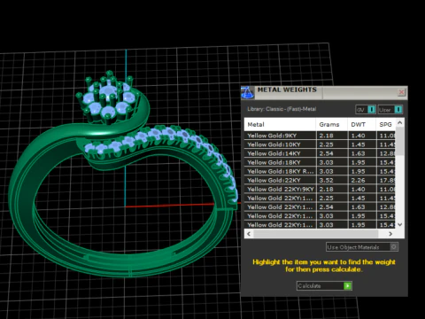This screenshot has width=425, height=319.
Task: Click the horizontal scrollbar thumb
Action: [316, 234]
